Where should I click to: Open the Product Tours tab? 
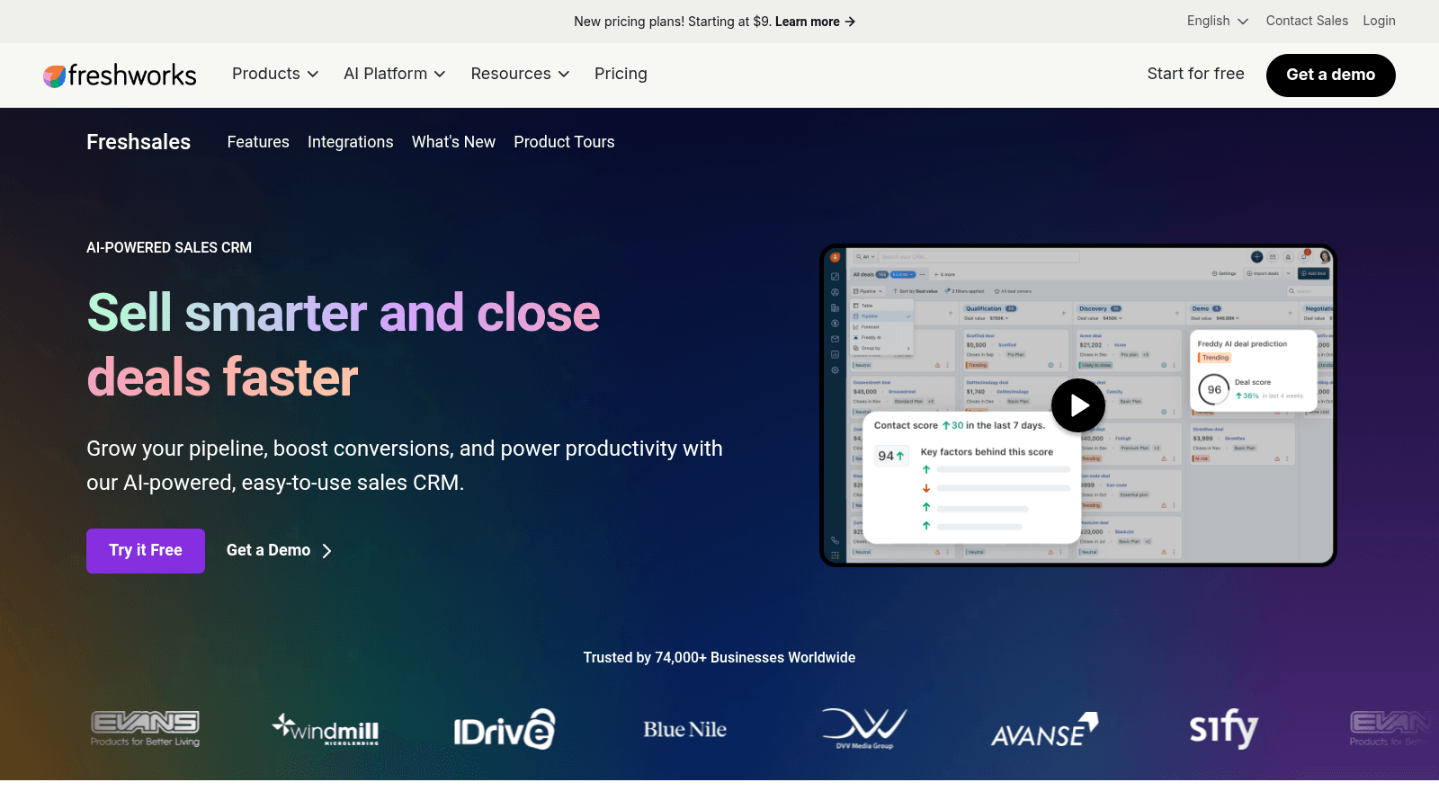pyautogui.click(x=564, y=142)
